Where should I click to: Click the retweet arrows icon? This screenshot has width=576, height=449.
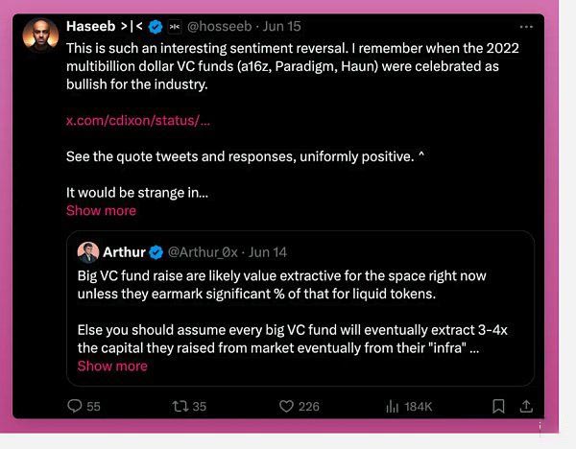[180, 407]
